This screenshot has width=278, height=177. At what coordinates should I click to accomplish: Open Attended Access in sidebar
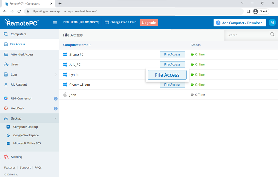22,54
